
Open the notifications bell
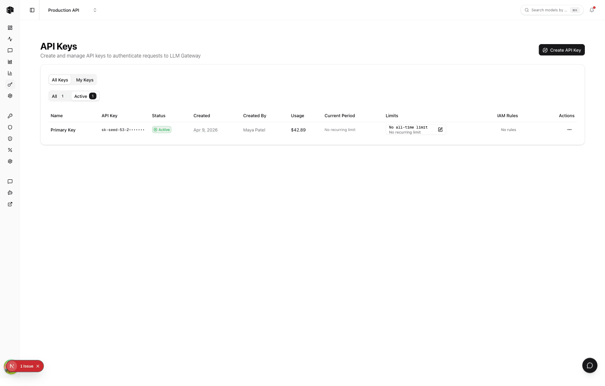tap(592, 10)
